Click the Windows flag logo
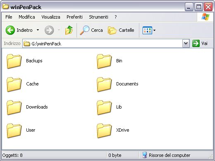The width and height of the screenshot is (215, 161). [205, 17]
